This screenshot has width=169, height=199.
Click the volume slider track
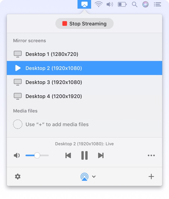pos(37,155)
